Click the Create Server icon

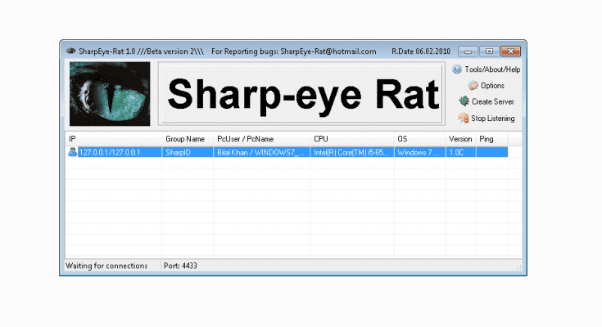(x=464, y=101)
